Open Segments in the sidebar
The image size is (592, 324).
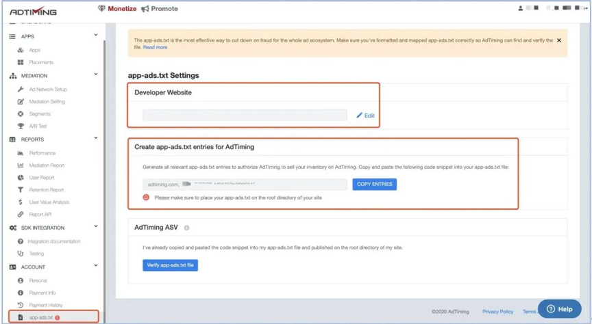[40, 113]
